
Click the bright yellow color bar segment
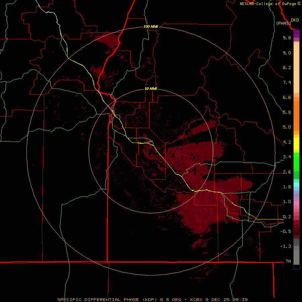[296, 144]
